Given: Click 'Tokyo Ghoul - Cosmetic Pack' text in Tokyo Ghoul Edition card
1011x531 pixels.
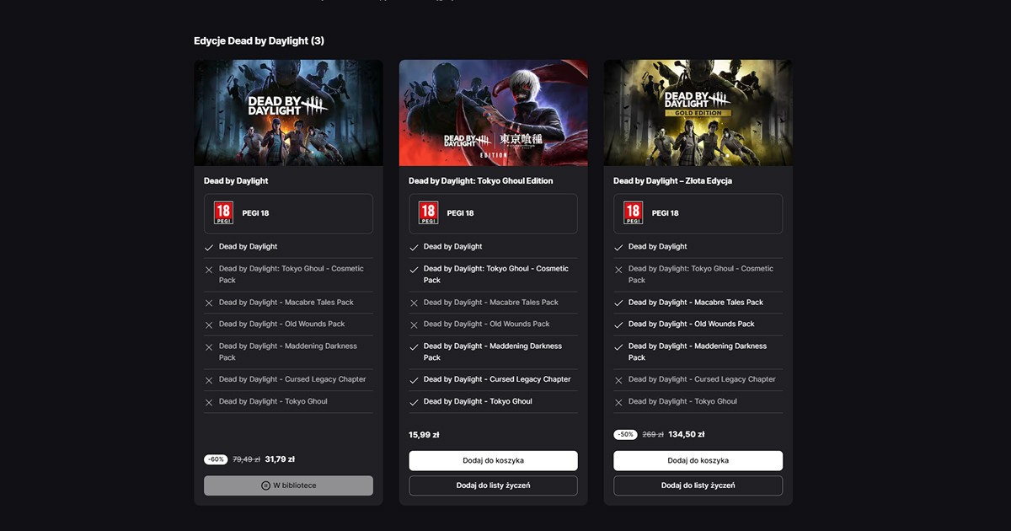Looking at the screenshot, I should (x=496, y=274).
